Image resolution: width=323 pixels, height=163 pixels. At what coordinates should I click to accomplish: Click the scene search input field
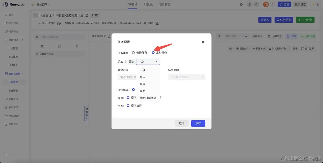(x=60, y=37)
